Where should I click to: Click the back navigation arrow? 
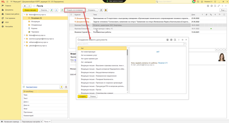[25, 6]
